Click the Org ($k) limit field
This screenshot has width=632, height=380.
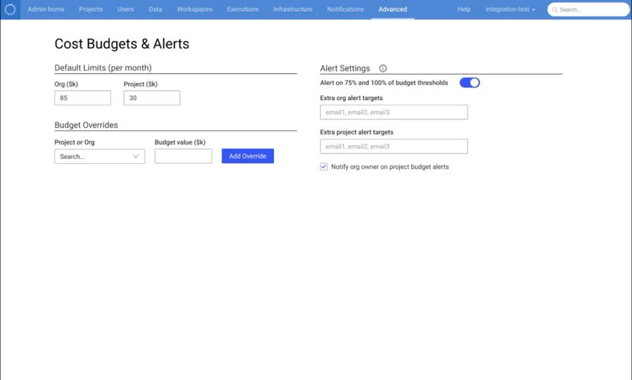coord(82,97)
